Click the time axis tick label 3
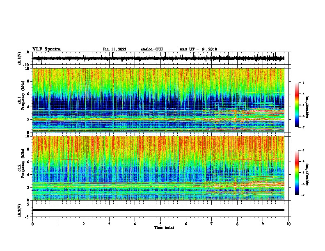The height and width of the screenshot is (251, 325). (x=109, y=224)
